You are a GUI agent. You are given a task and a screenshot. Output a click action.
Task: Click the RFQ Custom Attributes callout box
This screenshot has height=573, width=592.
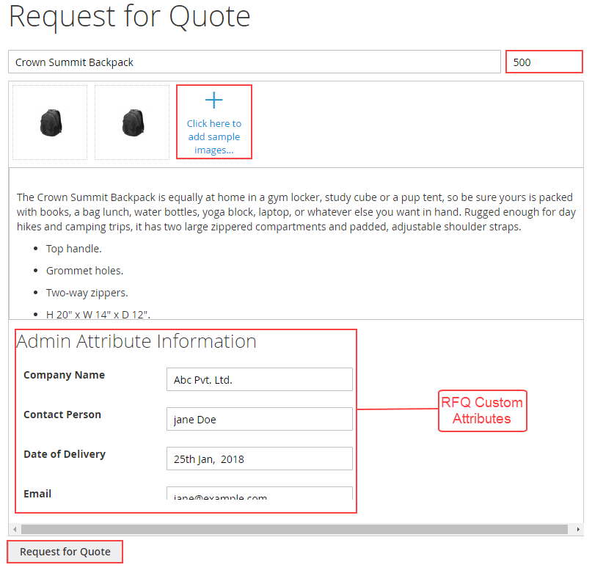coord(482,411)
